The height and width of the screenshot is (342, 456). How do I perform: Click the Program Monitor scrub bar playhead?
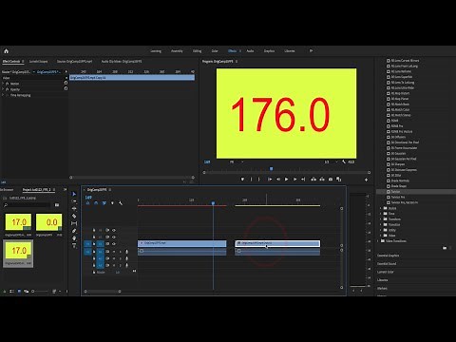tap(271, 169)
